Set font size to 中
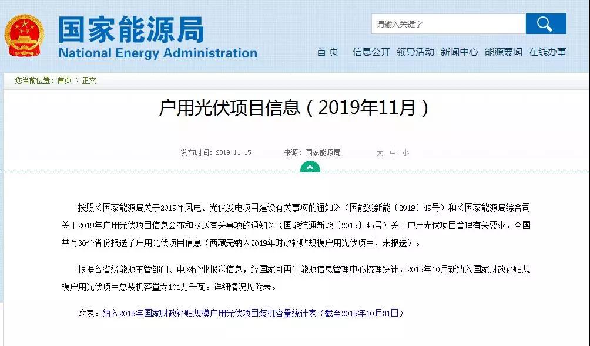The image size is (590, 346). [x=393, y=152]
